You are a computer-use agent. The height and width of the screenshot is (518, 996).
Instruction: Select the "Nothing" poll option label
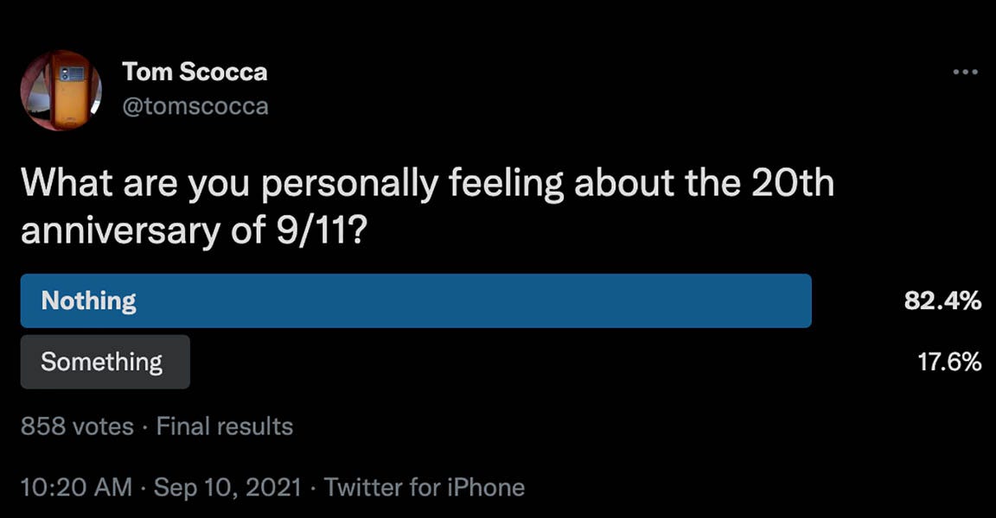(x=89, y=300)
